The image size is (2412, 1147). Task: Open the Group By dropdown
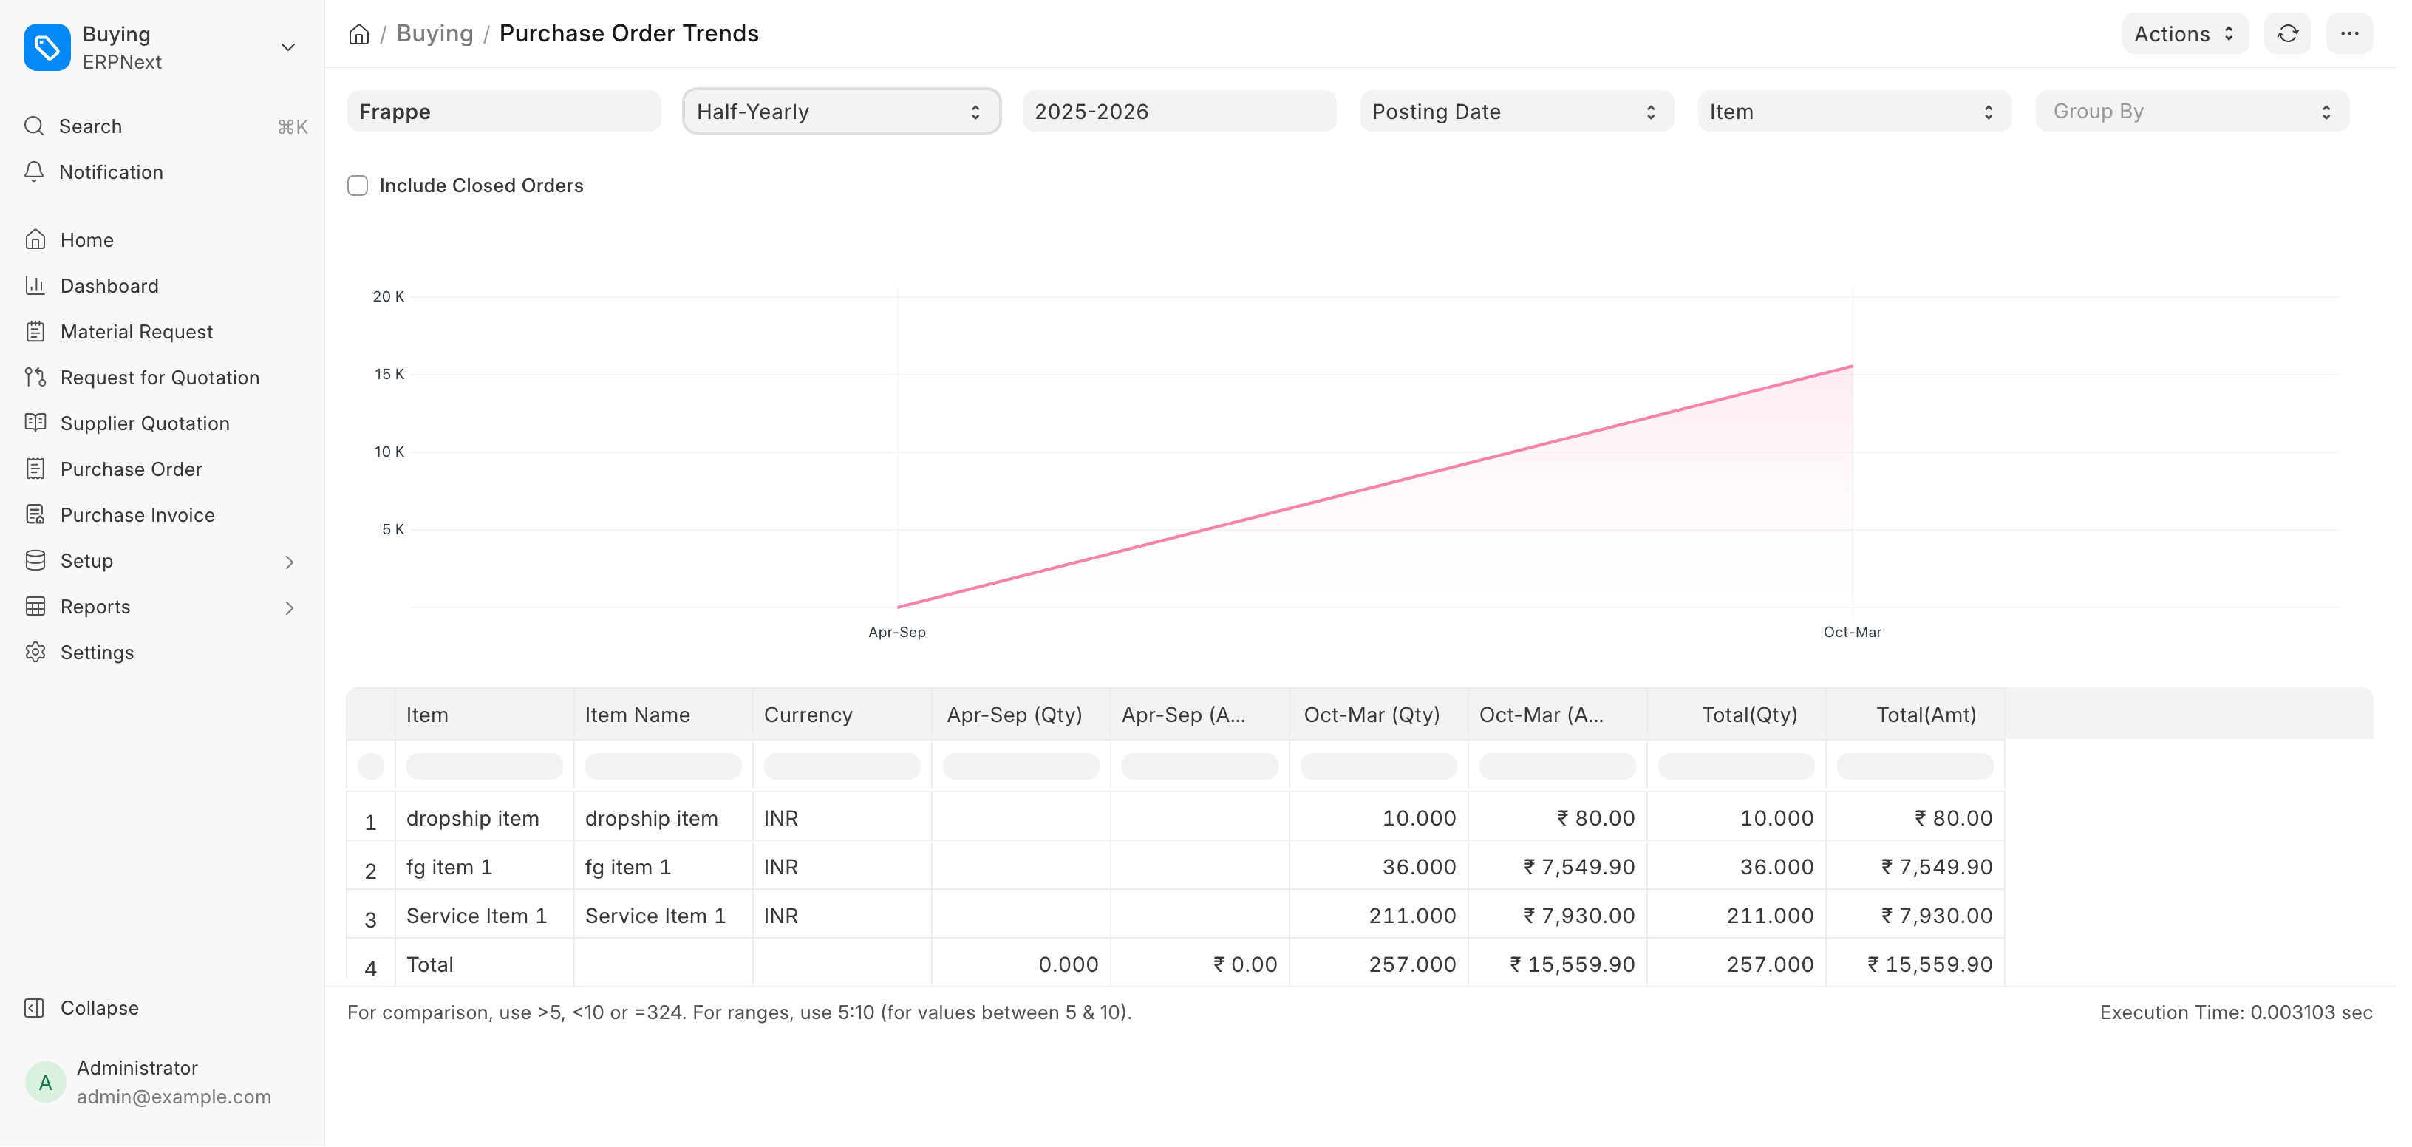[2191, 112]
